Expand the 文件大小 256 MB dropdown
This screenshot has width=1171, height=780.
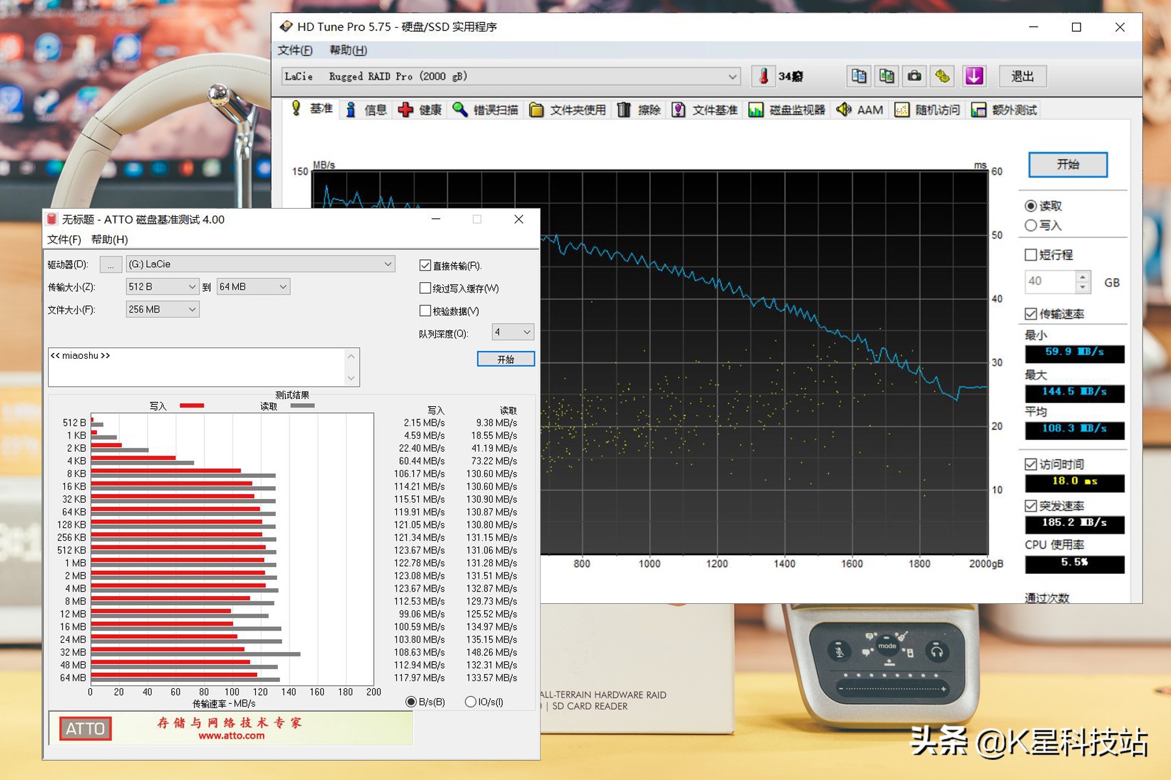pos(192,309)
